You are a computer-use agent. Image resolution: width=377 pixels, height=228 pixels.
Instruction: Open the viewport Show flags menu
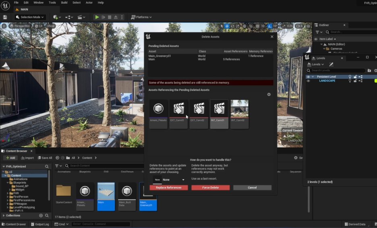pos(50,26)
